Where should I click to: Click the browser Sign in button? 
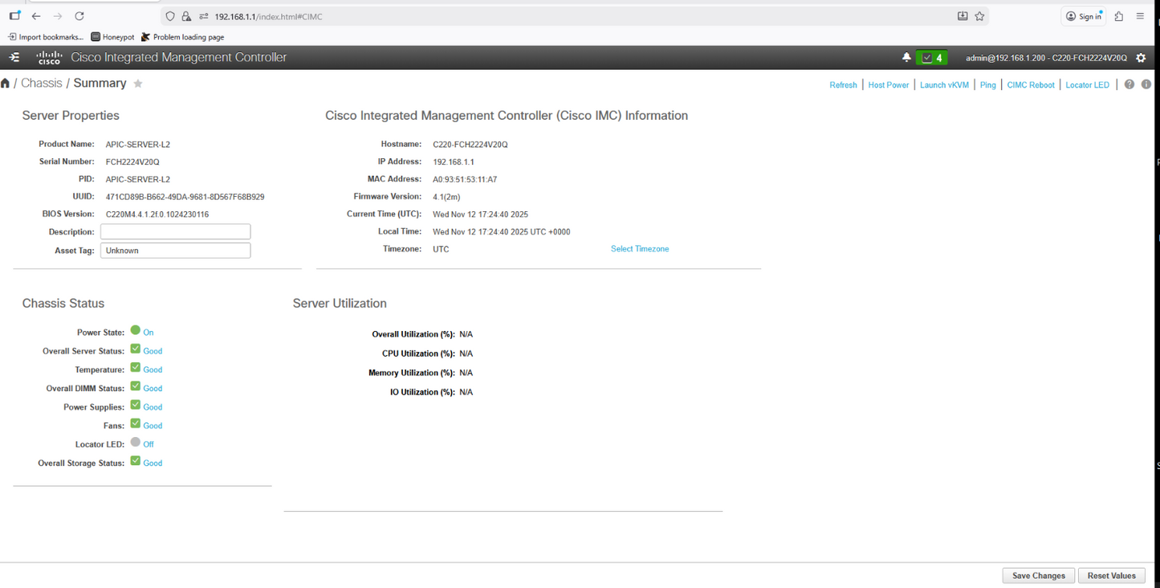1084,16
